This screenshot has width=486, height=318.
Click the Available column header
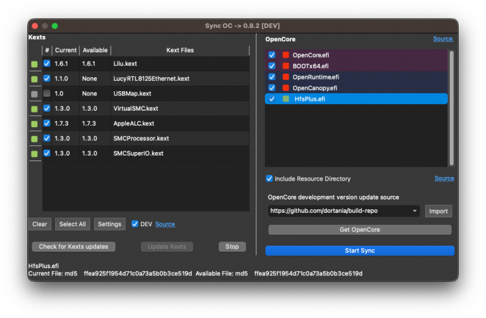click(x=95, y=50)
